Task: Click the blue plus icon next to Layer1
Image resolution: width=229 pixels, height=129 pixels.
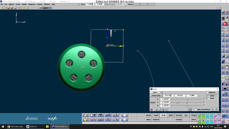Action: pyautogui.click(x=50, y=8)
